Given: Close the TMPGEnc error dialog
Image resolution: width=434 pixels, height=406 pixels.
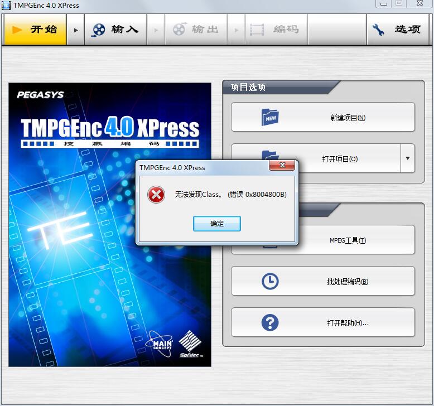Looking at the screenshot, I should pyautogui.click(x=282, y=165).
